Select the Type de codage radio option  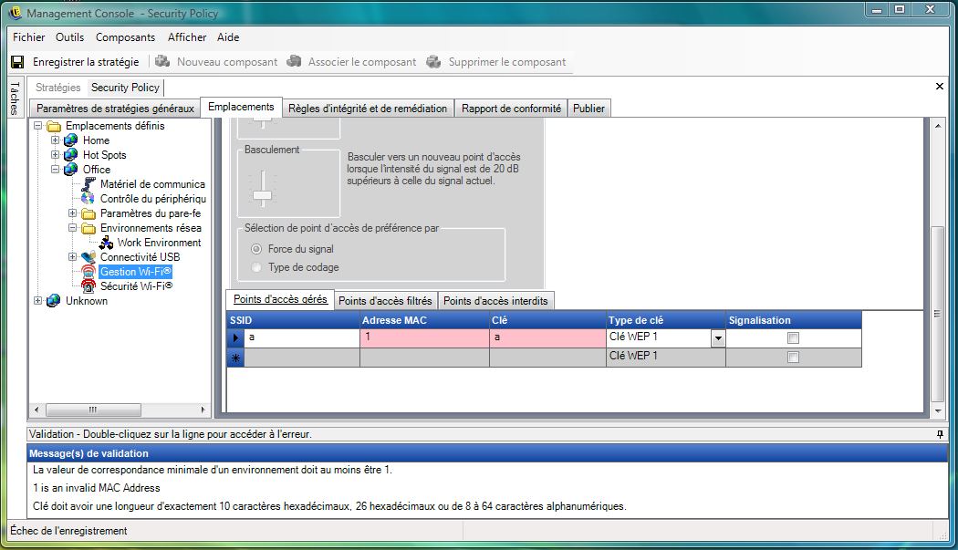(256, 267)
